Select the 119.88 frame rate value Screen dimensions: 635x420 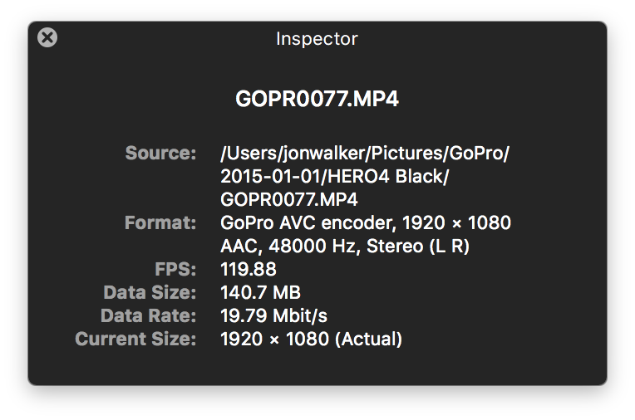click(249, 270)
